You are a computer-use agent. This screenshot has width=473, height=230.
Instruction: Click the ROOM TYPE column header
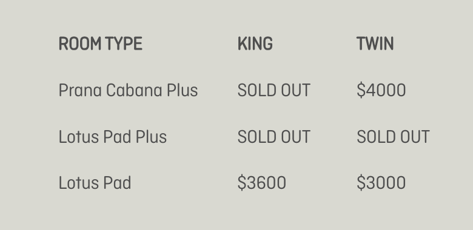(101, 44)
